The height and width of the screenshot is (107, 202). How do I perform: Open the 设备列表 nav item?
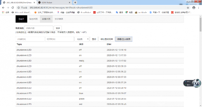point(46,19)
